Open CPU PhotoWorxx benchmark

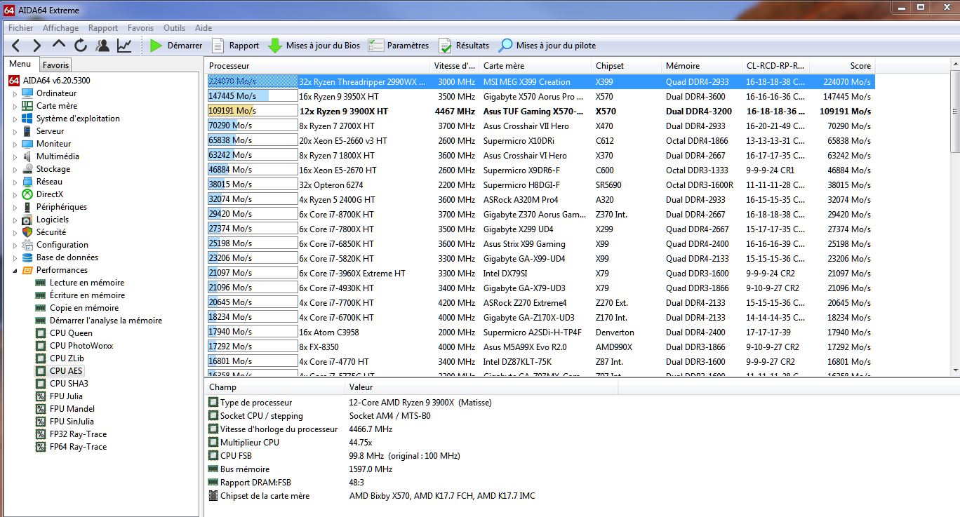pos(81,346)
